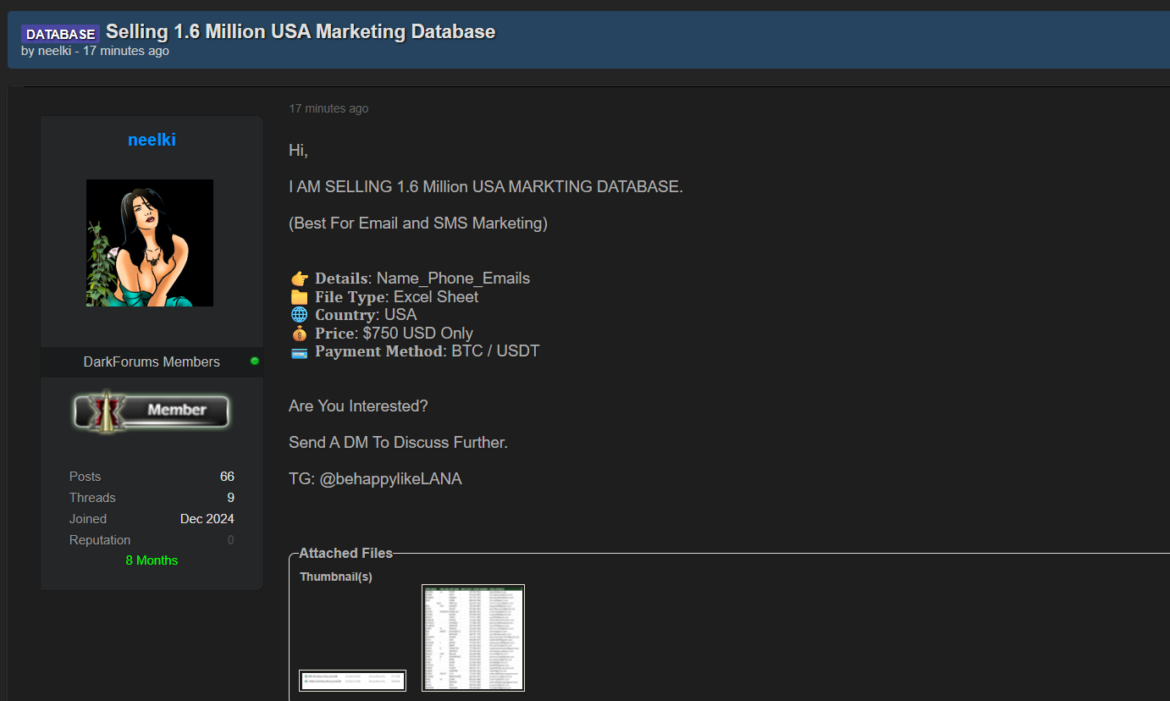Click the reputation score 0
Screen dimensions: 1170x701
click(230, 540)
